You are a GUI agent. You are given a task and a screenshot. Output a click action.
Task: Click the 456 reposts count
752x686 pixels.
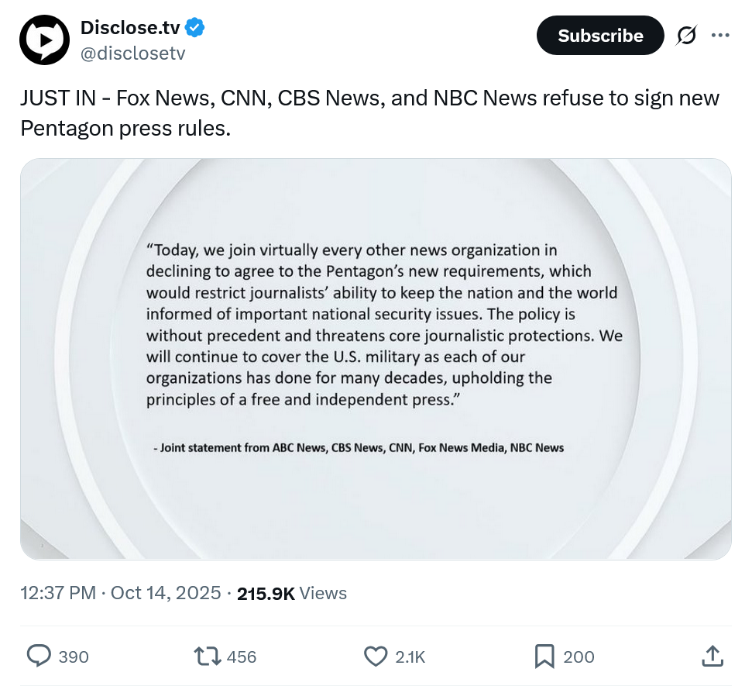point(242,657)
